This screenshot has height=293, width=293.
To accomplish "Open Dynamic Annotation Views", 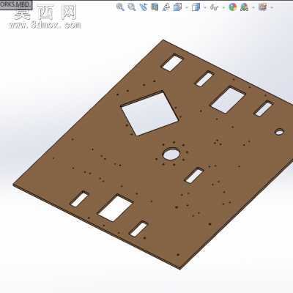I will tap(166, 7).
